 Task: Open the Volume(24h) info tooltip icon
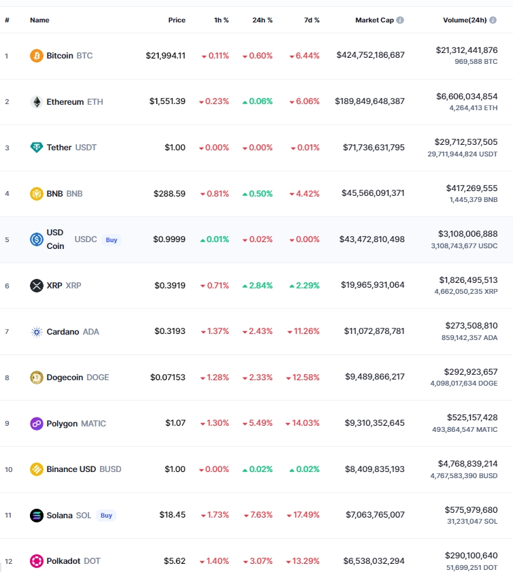[x=493, y=20]
